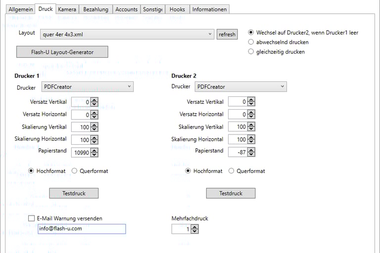This screenshot has height=253, width=380.
Task: Enable E-Mail Warnung versenden checkbox
Action: tap(32, 218)
